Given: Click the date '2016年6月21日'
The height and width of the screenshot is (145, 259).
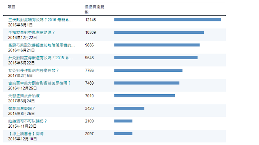Looking at the screenshot, I should (x=21, y=50).
